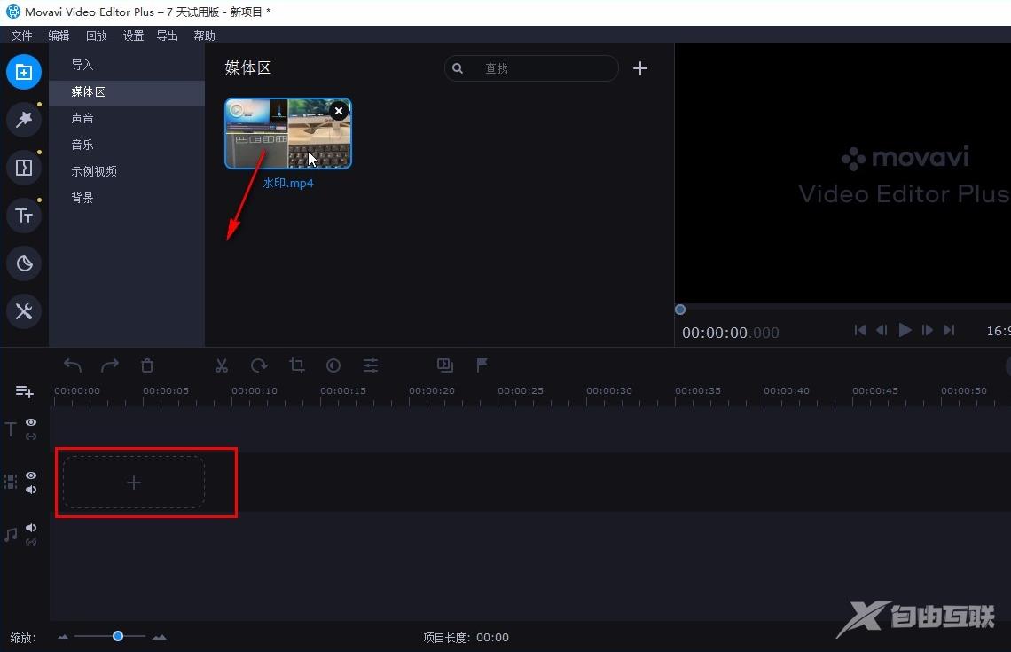
Task: Click the Undo arrow in timeline toolbar
Action: pyautogui.click(x=72, y=365)
